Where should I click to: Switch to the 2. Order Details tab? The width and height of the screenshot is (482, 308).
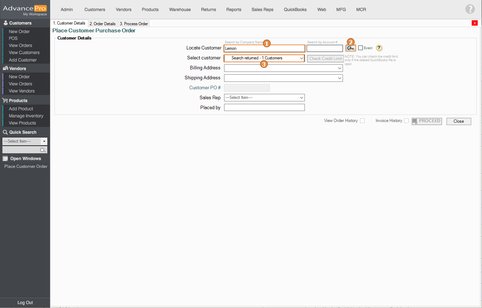(x=102, y=24)
